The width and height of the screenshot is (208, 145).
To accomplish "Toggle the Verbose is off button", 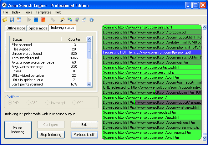I will coord(84,135).
